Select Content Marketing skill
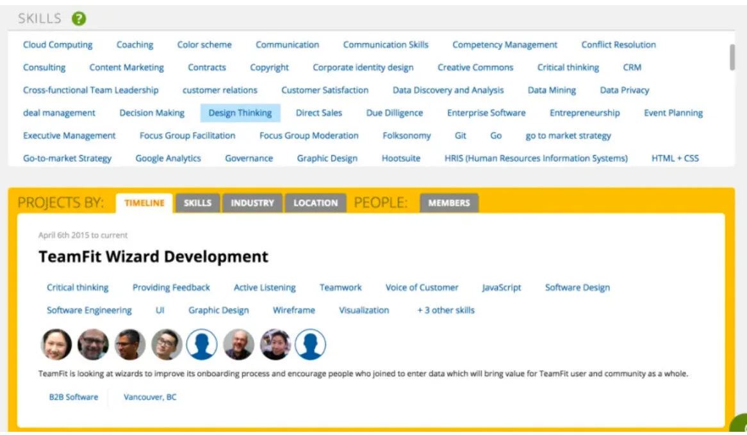 (127, 68)
